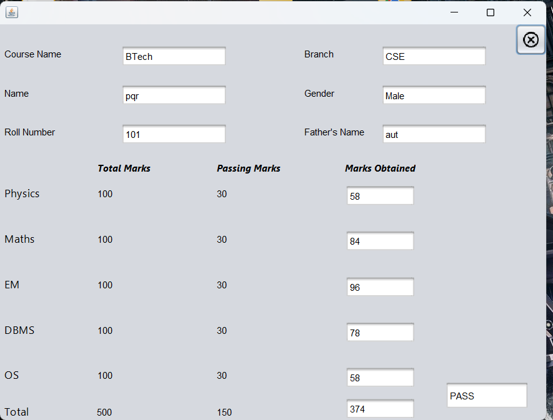Click the Passing Marks column header

248,168
